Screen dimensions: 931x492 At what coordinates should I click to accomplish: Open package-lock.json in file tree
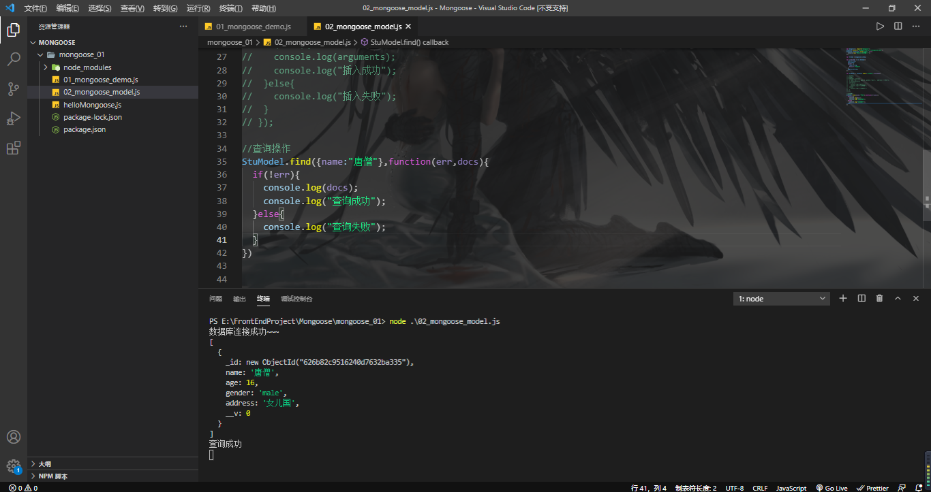93,117
